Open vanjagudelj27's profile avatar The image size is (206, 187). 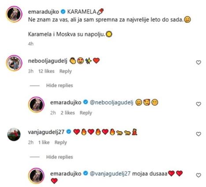pos(14,134)
